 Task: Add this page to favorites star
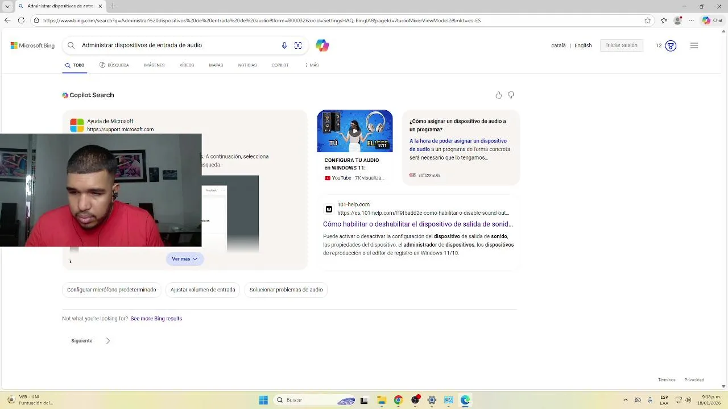click(647, 20)
